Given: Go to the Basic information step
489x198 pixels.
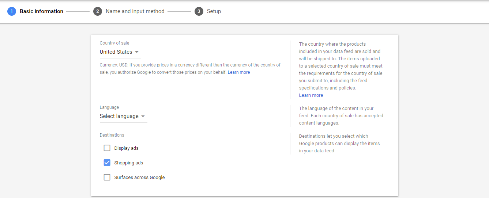Looking at the screenshot, I should click(x=41, y=11).
